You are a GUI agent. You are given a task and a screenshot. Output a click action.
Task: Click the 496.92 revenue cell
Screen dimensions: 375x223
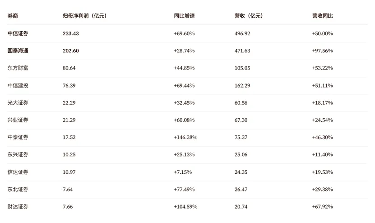tap(242, 33)
